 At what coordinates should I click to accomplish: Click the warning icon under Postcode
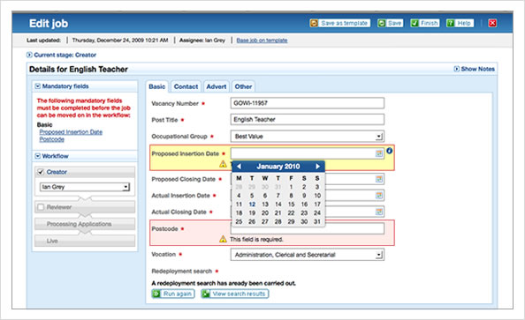(x=223, y=239)
